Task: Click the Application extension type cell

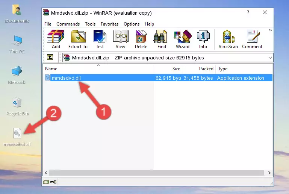Action: tap(241, 78)
